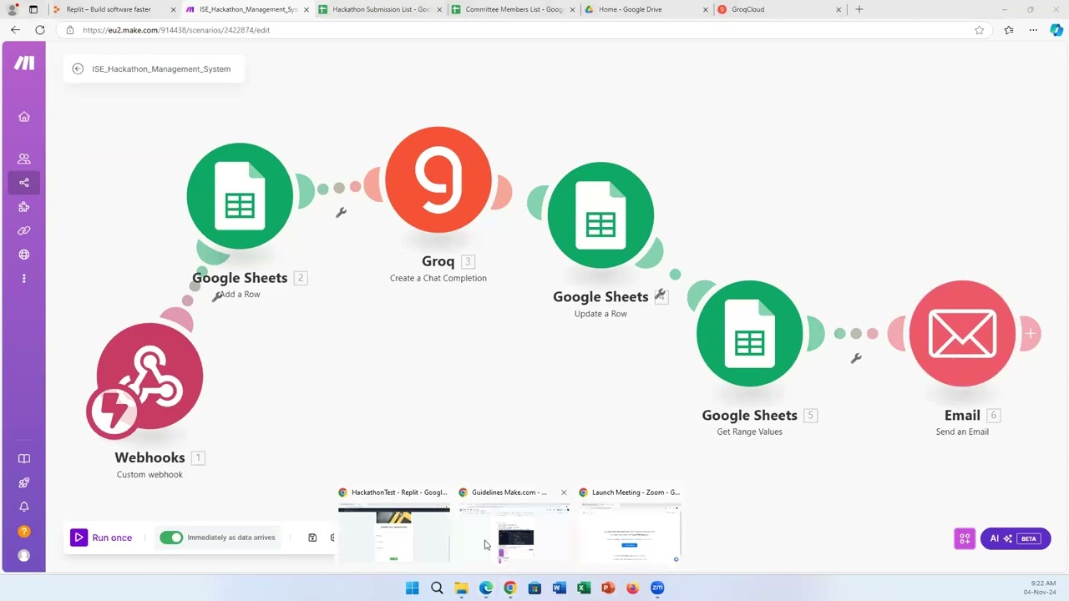The height and width of the screenshot is (601, 1069).
Task: Open Edge profile avatar at top left
Action: pyautogui.click(x=12, y=9)
